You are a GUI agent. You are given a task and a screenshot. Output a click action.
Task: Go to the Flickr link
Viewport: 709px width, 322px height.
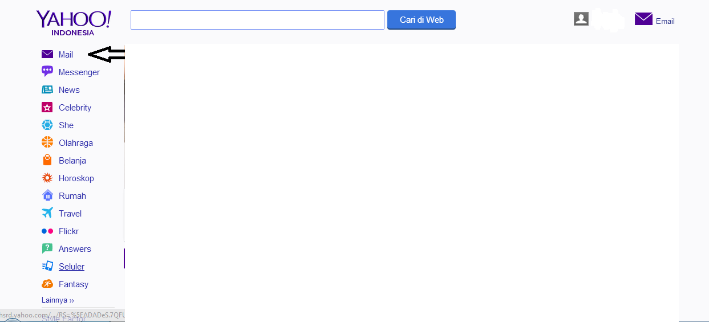point(68,231)
